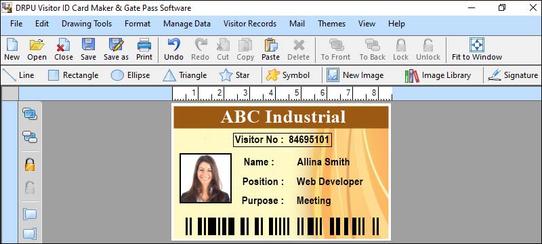Open the Image Library
This screenshot has width=542, height=244.
tap(438, 75)
